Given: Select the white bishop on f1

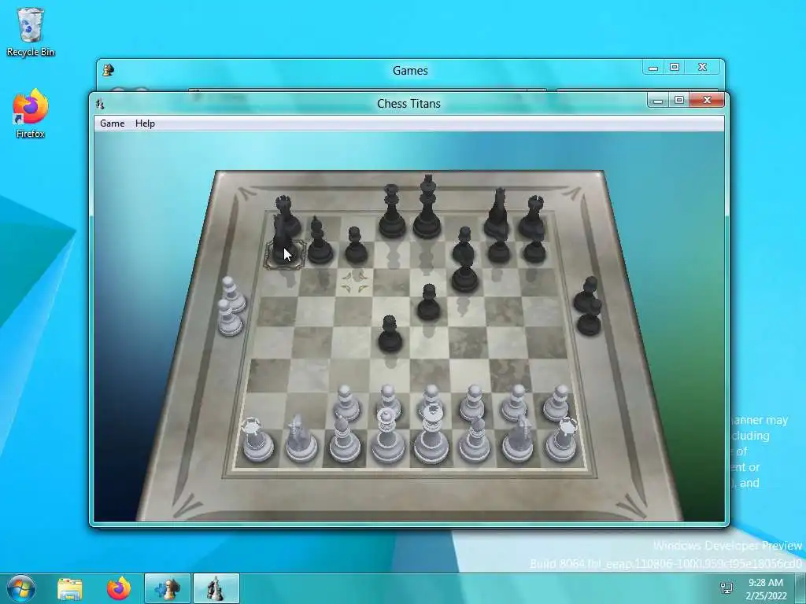Looking at the screenshot, I should [x=474, y=439].
